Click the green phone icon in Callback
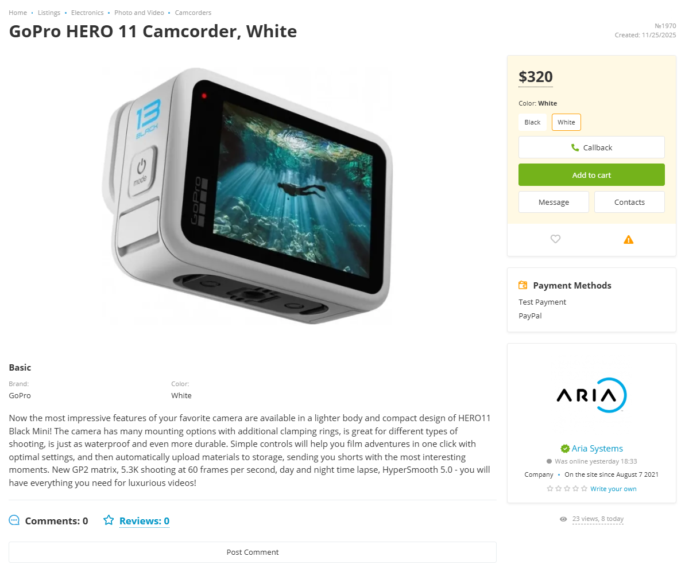 point(575,147)
